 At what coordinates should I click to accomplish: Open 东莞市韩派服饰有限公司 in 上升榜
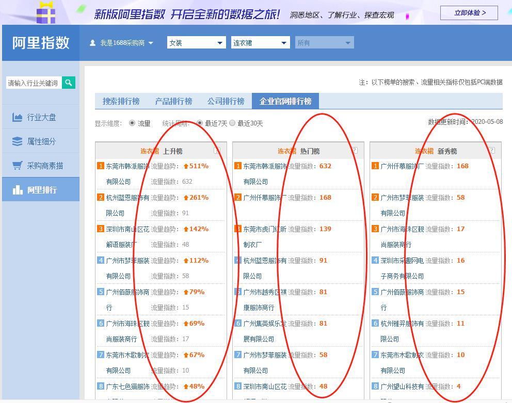pos(127,174)
